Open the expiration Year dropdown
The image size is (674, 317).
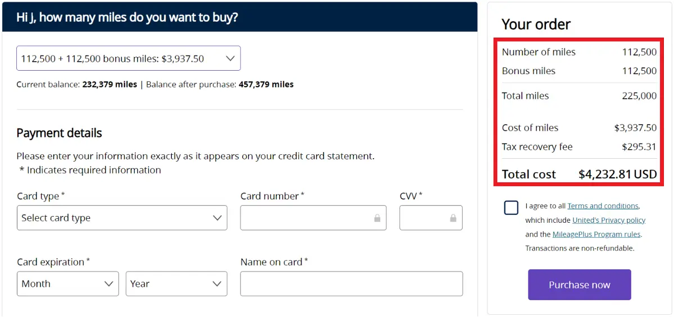176,284
